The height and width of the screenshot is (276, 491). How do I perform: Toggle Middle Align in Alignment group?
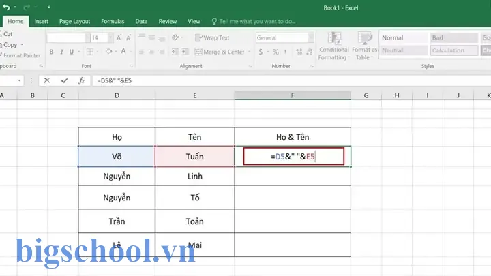pos(152,37)
